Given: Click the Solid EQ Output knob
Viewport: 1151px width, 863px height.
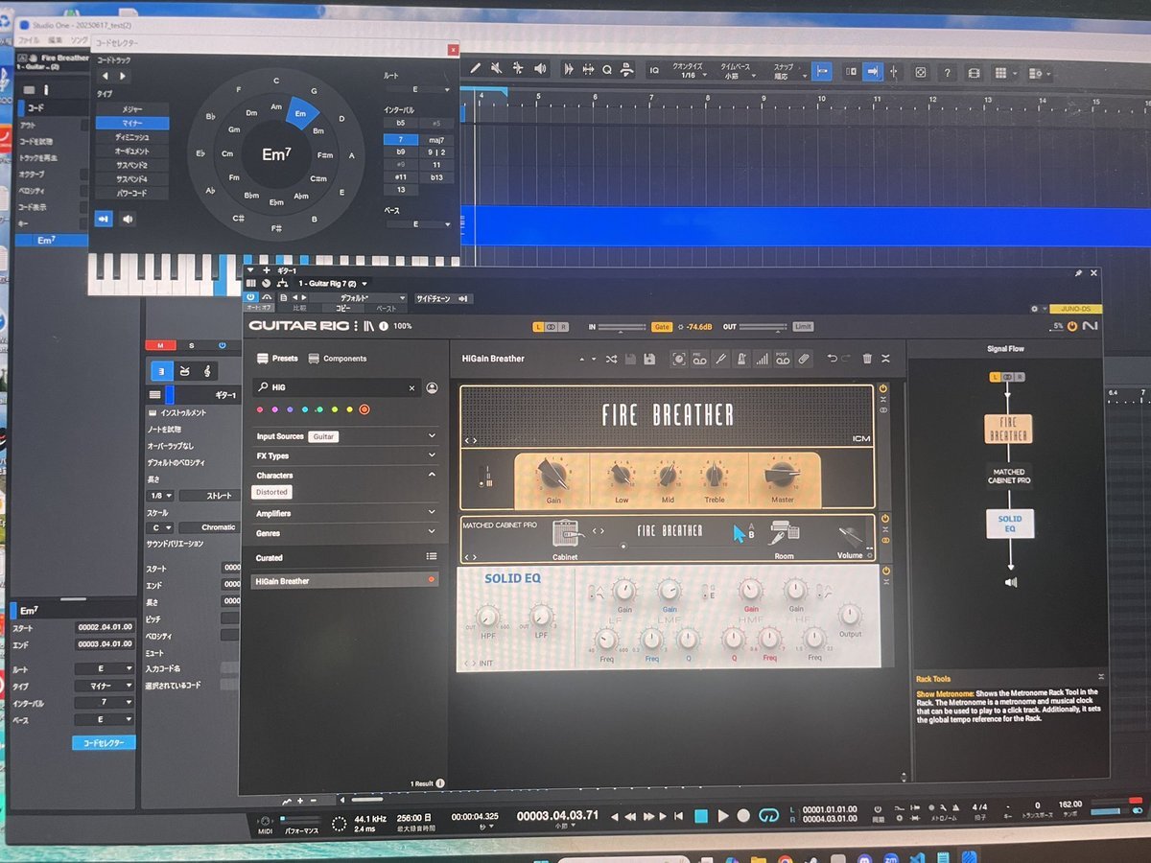Looking at the screenshot, I should point(849,615).
